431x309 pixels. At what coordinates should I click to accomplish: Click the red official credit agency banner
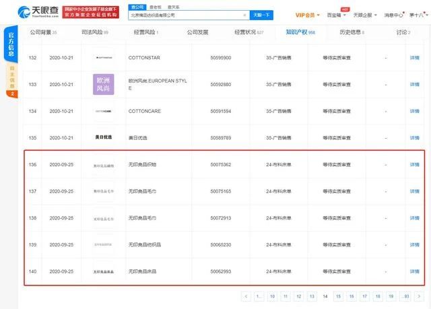coord(91,12)
